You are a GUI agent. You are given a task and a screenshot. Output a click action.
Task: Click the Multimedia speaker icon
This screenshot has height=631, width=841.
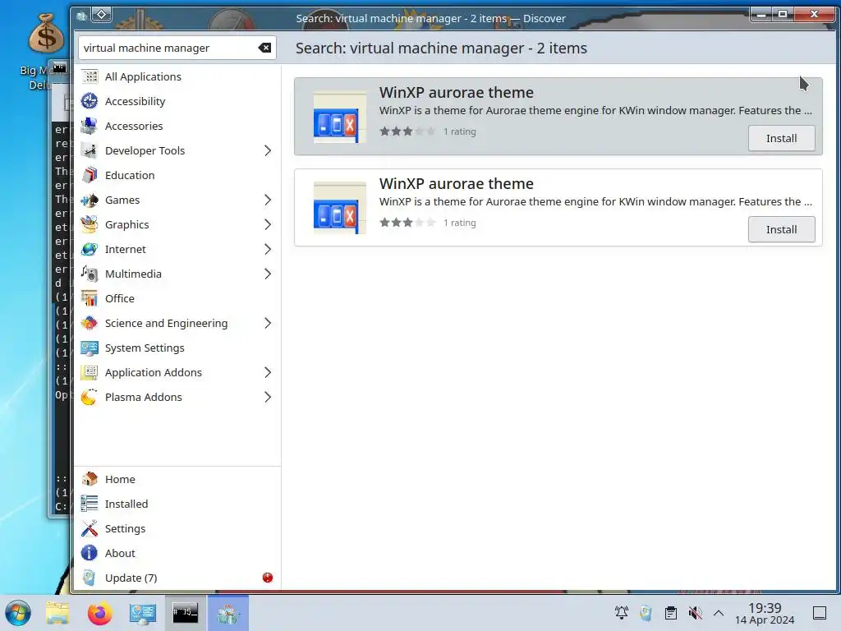[90, 274]
